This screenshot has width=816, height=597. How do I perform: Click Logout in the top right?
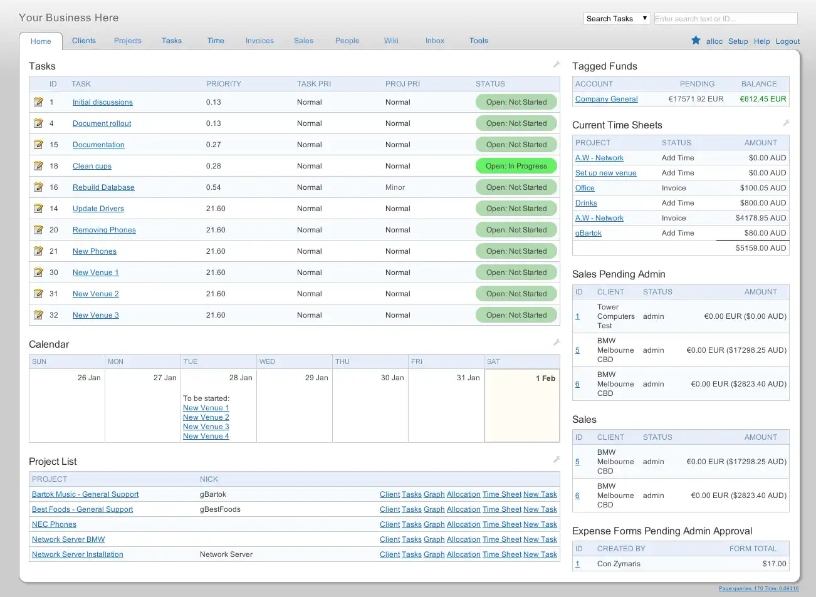tap(787, 41)
